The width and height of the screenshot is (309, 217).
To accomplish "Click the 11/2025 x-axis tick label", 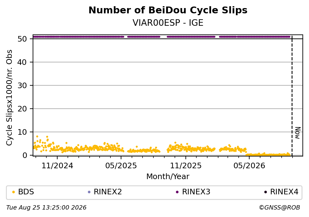I will 186,166.
